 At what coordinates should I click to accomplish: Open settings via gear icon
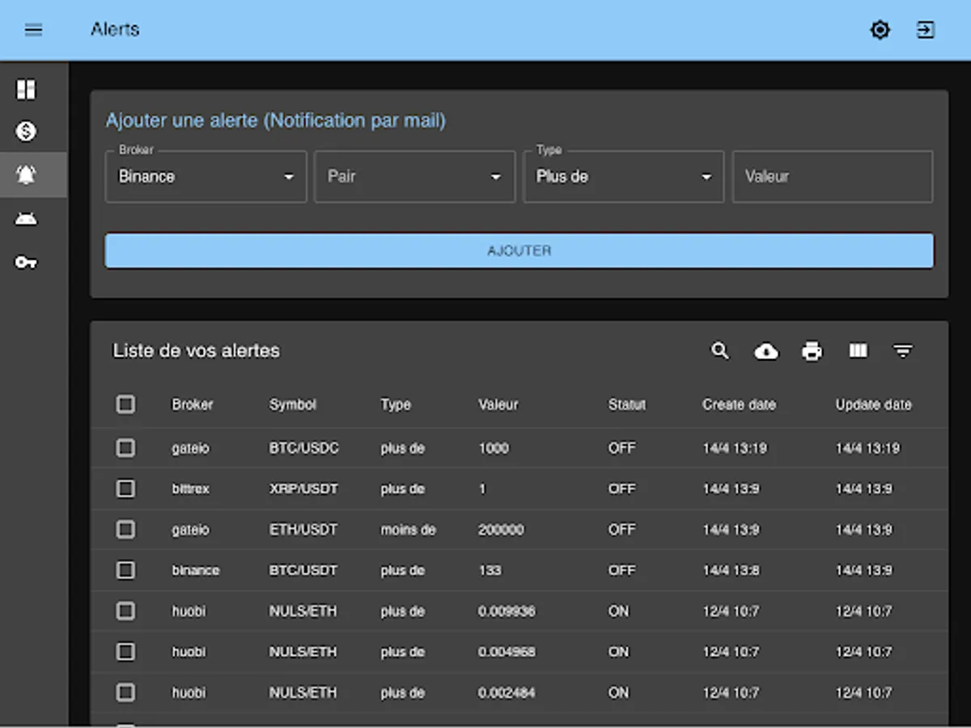click(880, 30)
